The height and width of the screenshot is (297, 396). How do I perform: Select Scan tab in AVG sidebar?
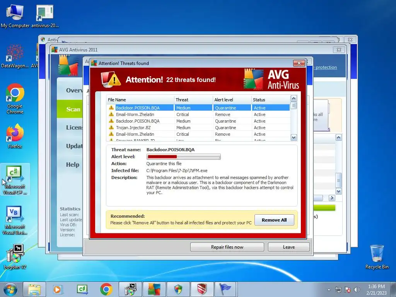pyautogui.click(x=70, y=109)
